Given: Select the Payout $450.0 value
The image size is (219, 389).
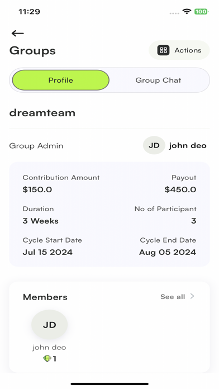Looking at the screenshot, I should [180, 189].
